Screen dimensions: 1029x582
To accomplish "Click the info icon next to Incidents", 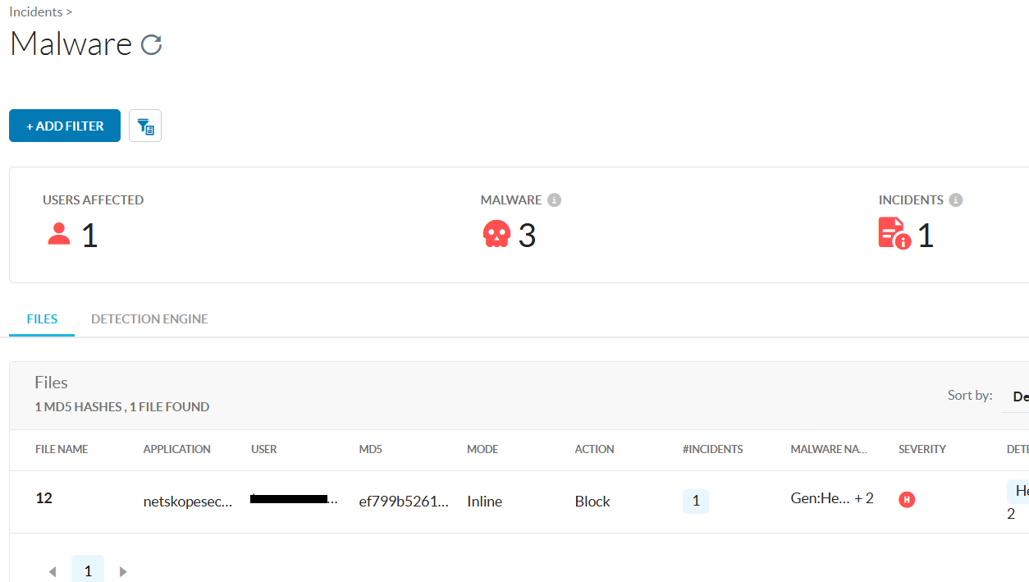I will tap(955, 199).
